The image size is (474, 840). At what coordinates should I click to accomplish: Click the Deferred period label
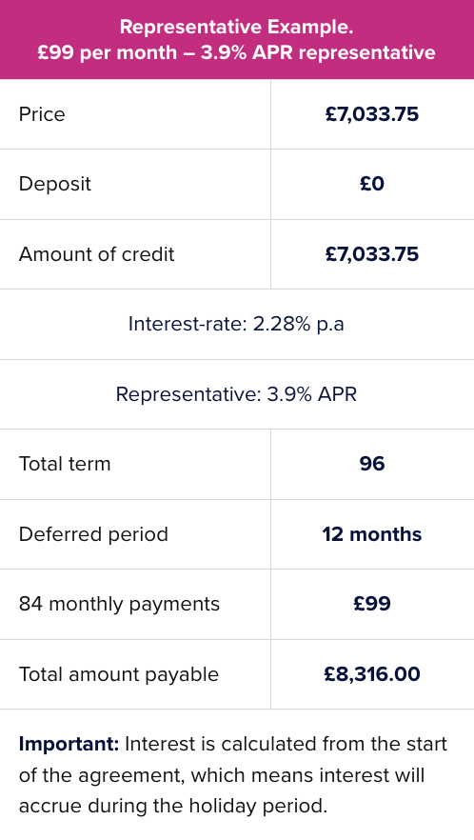tap(93, 534)
